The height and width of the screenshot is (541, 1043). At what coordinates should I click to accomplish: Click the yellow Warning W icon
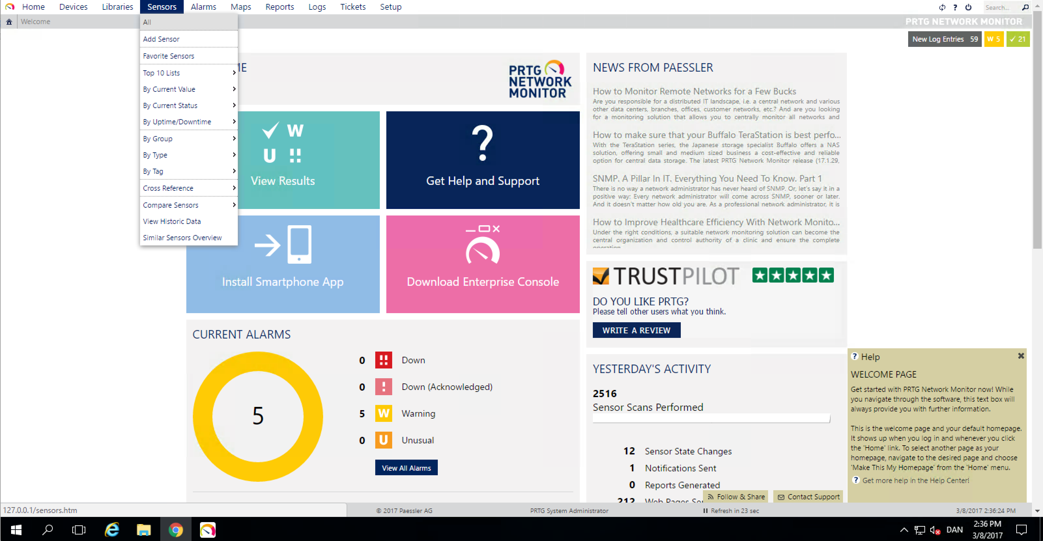pos(383,413)
